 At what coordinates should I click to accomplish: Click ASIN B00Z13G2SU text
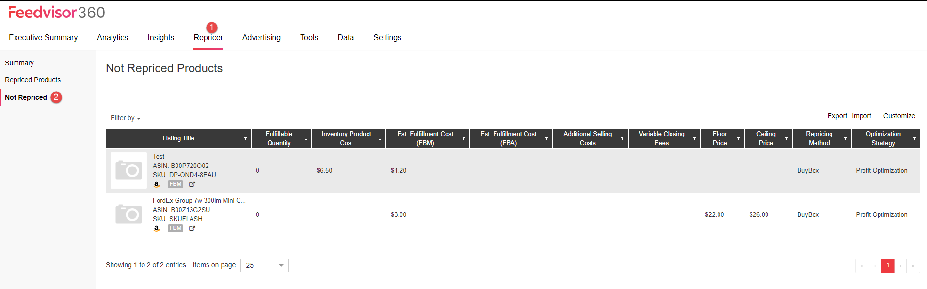point(181,210)
